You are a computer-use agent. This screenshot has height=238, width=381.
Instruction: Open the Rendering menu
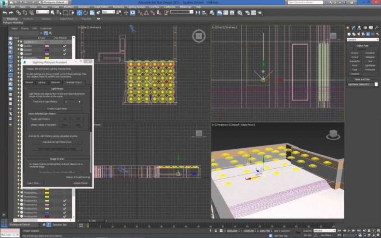pyautogui.click(x=118, y=7)
